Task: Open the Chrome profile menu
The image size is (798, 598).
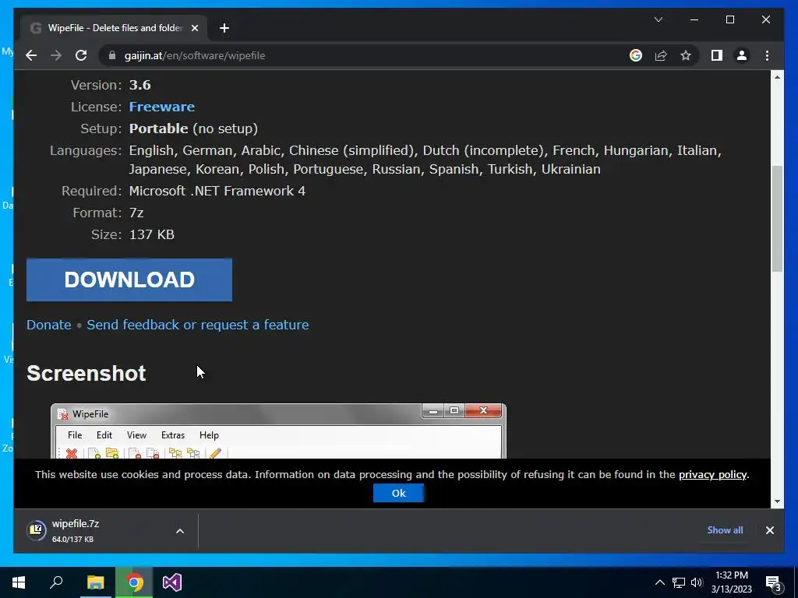Action: point(742,55)
